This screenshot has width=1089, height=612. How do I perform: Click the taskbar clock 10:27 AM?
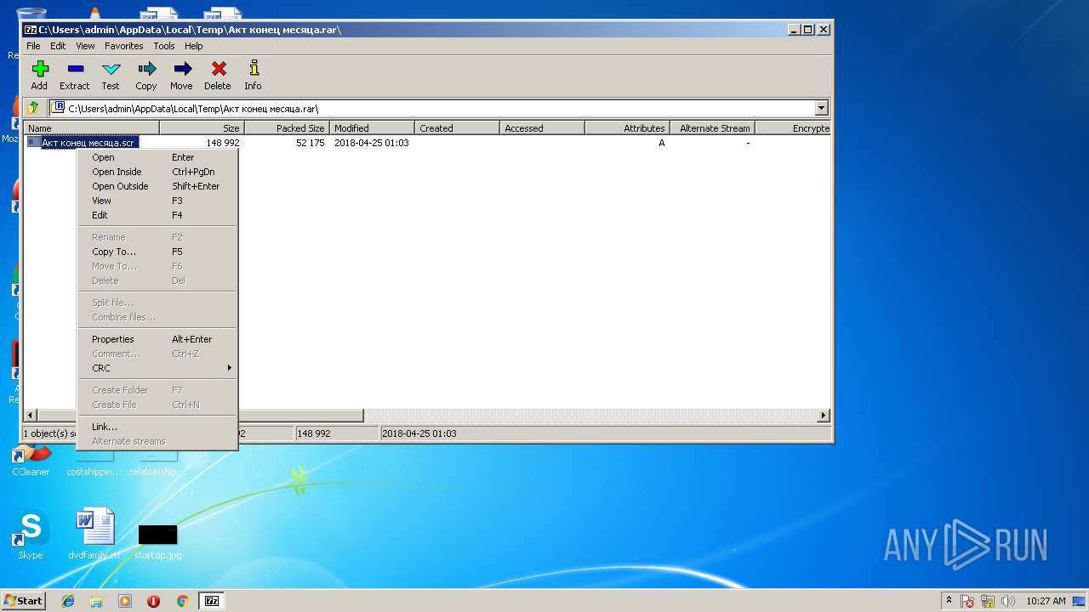tap(1046, 601)
